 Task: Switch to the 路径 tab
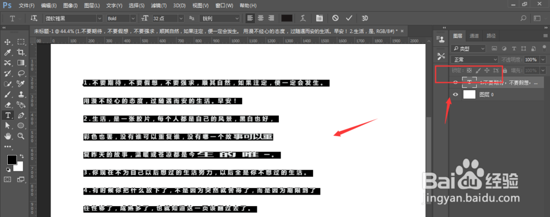pyautogui.click(x=491, y=36)
